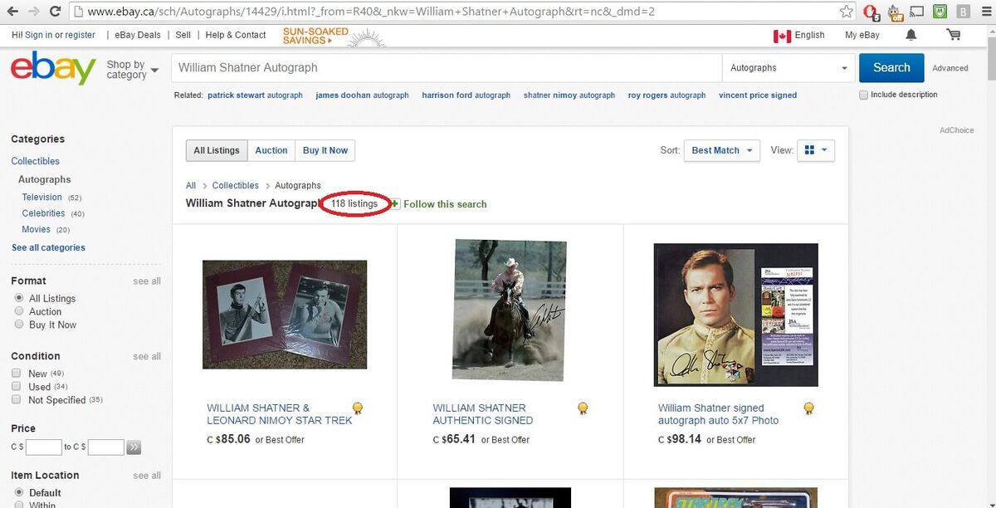
Task: Click the top-rated badge on the 5x7 Photo listing
Action: click(x=809, y=408)
